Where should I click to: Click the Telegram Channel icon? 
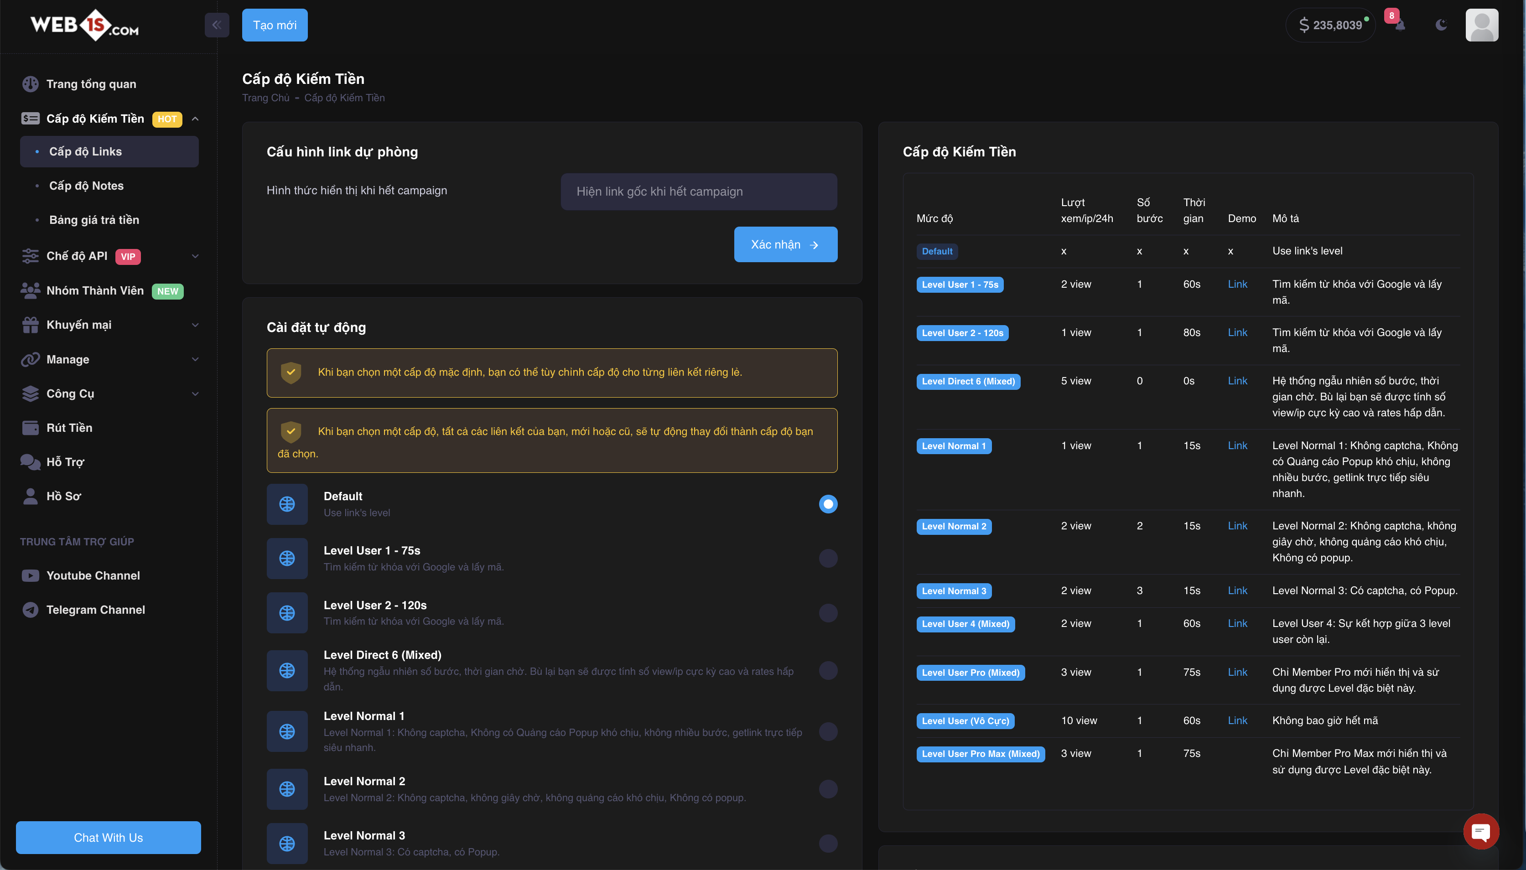[x=31, y=610]
